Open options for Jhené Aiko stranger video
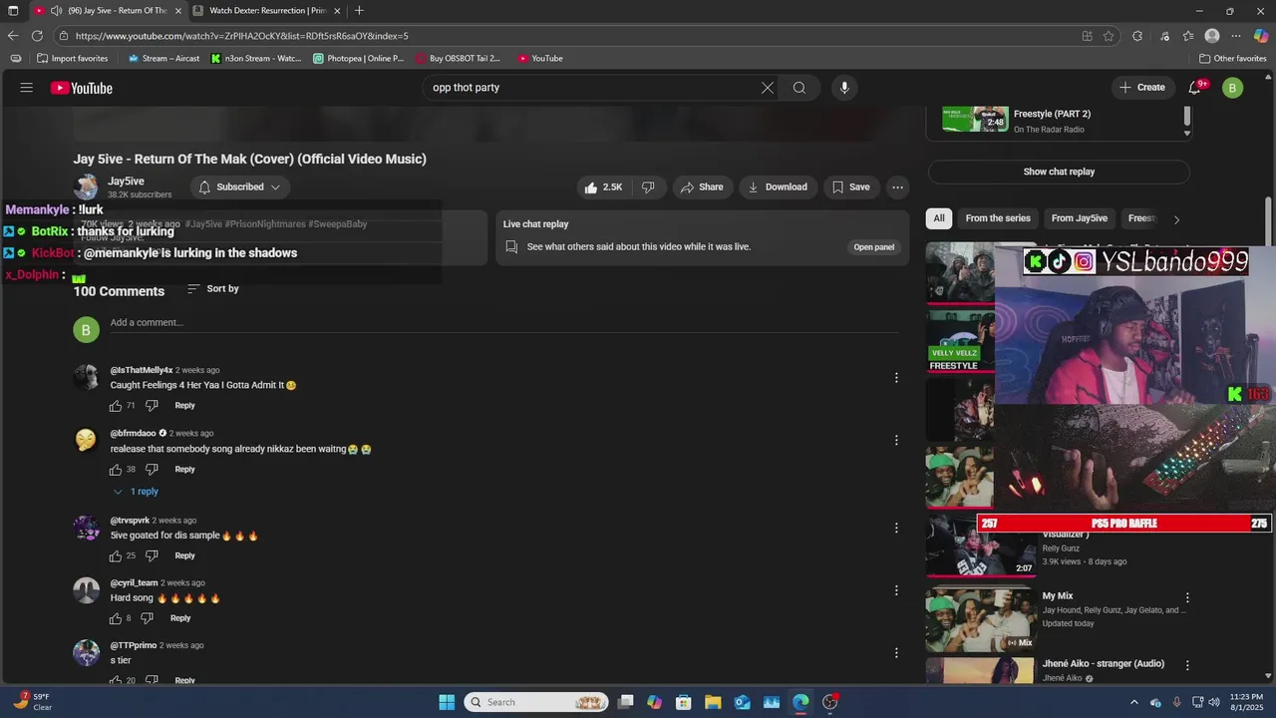1276x718 pixels. (x=1187, y=665)
